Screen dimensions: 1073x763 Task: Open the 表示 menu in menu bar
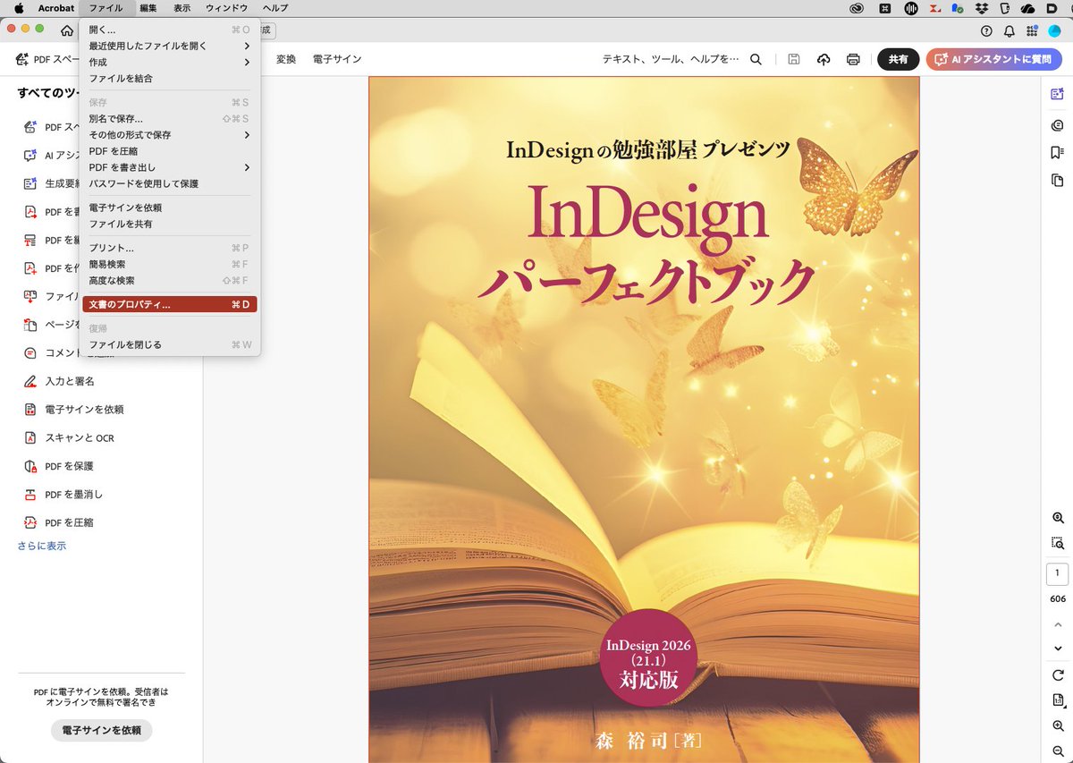click(182, 8)
